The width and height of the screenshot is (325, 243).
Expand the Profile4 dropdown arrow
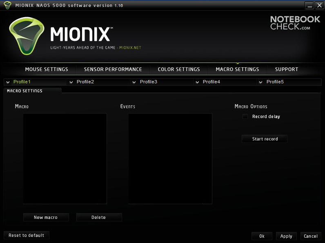pos(197,82)
